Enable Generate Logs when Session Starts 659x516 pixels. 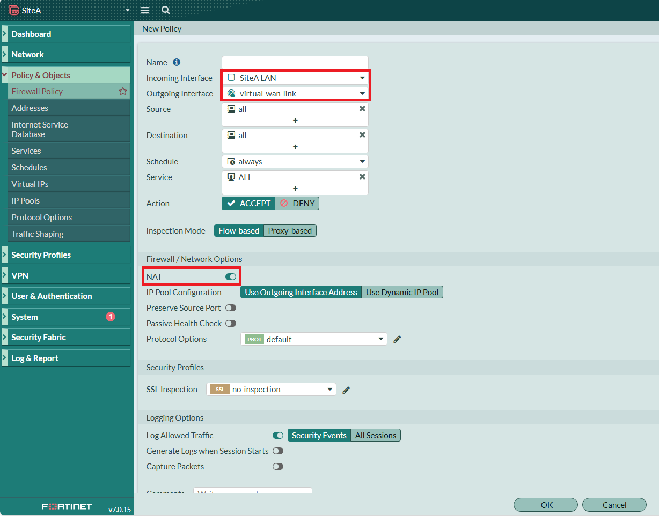tap(278, 451)
